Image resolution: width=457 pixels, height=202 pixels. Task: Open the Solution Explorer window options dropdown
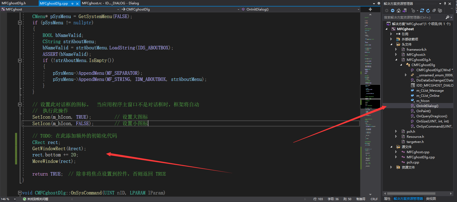tap(440, 4)
